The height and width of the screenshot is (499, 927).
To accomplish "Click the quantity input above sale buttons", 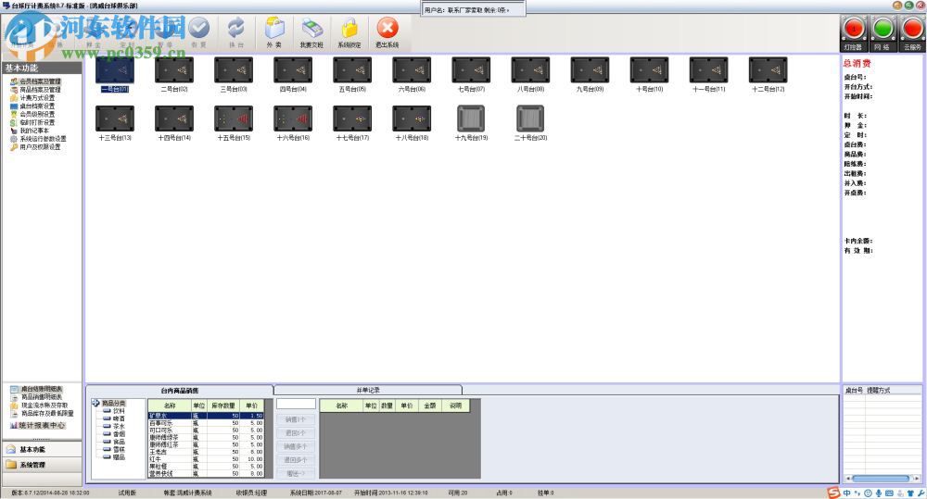I will (296, 404).
